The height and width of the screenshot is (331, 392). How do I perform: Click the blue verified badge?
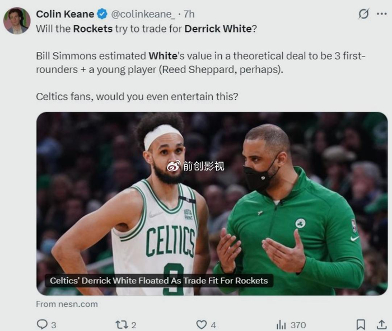click(x=102, y=14)
